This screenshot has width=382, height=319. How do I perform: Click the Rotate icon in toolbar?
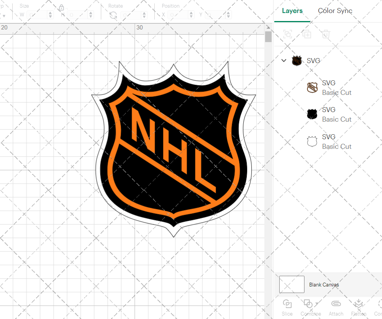pyautogui.click(x=113, y=15)
